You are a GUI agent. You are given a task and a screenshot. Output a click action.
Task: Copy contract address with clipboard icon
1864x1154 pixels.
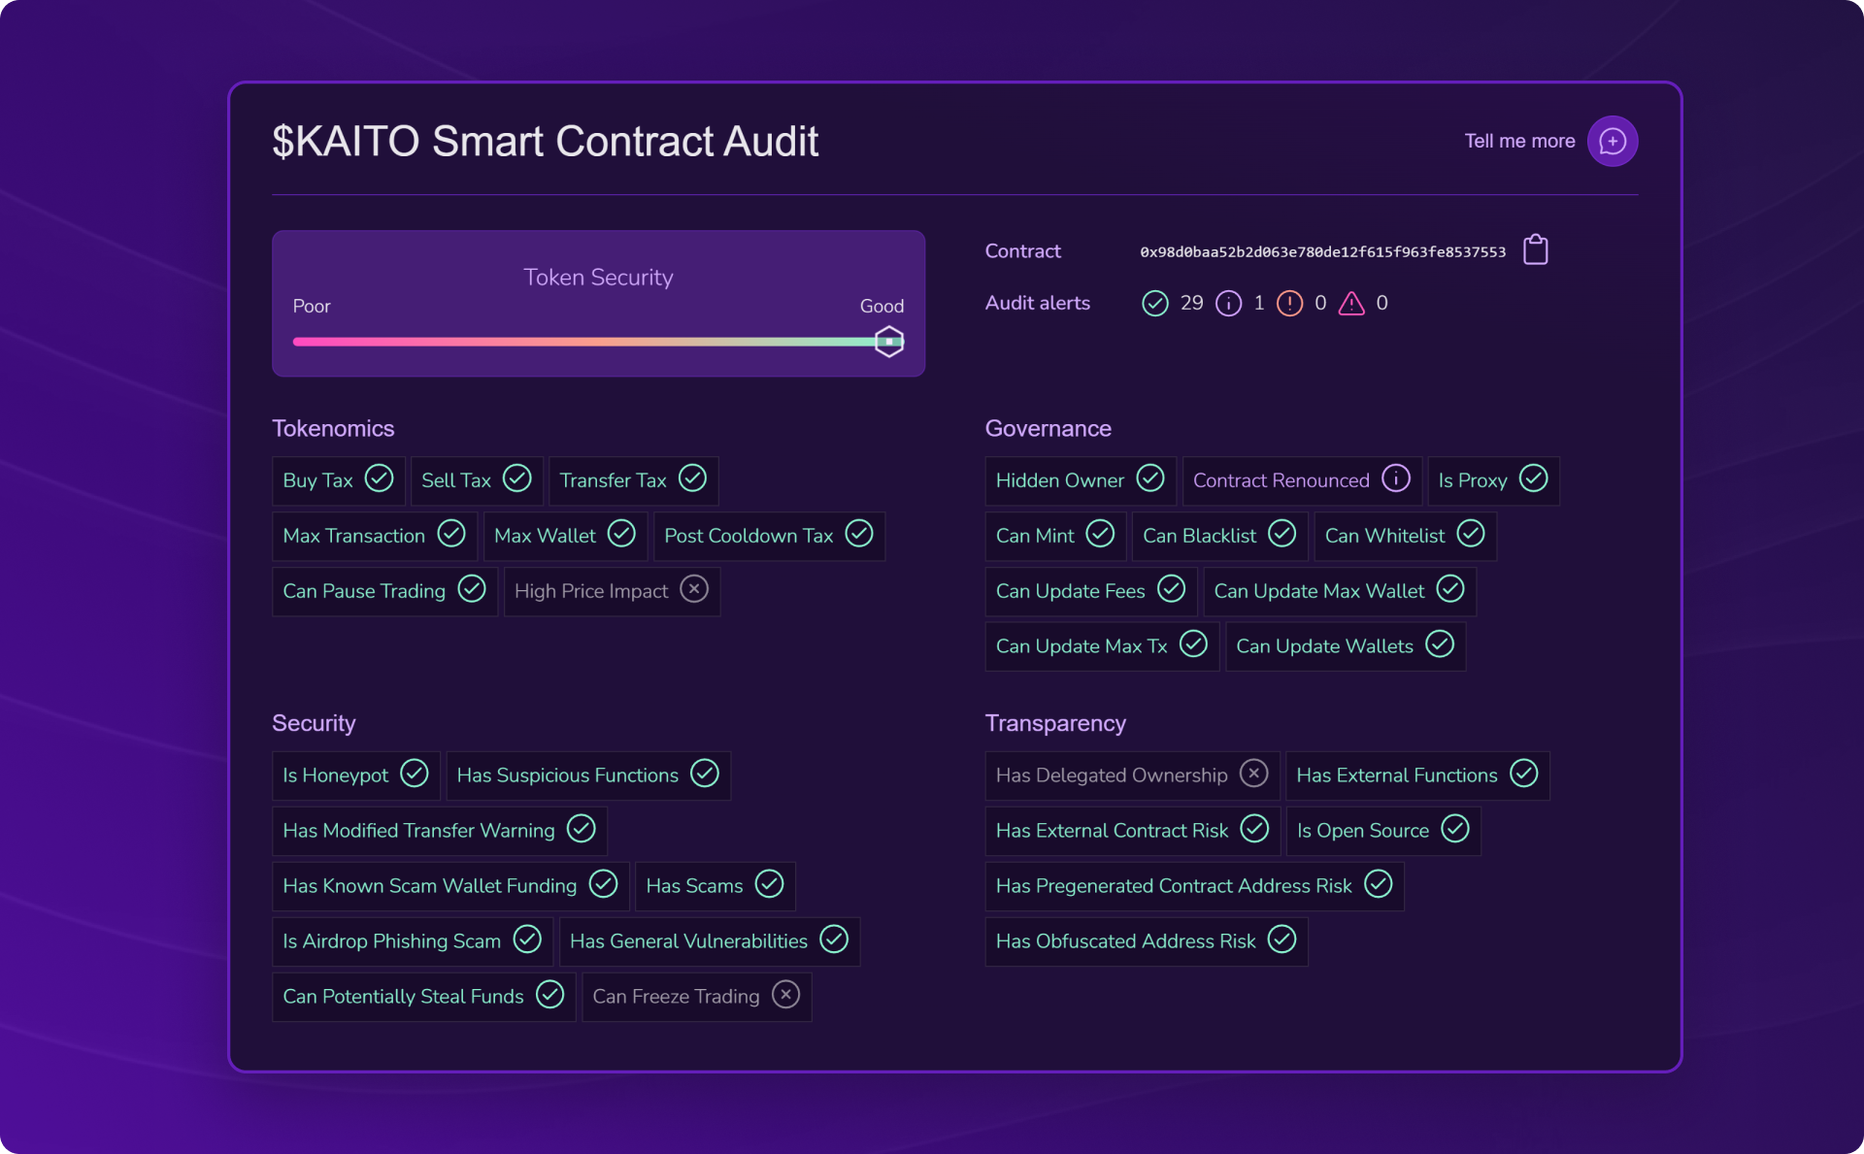tap(1535, 250)
